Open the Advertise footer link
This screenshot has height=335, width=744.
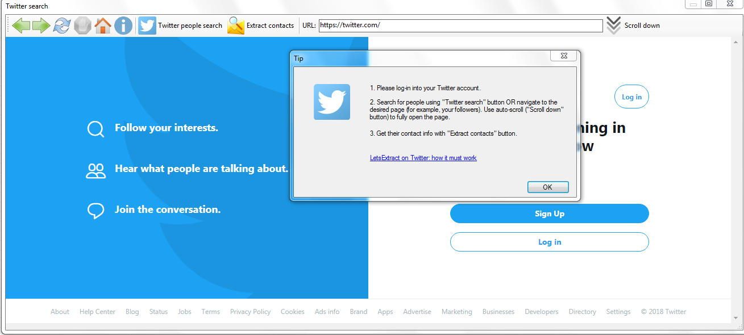(x=417, y=312)
